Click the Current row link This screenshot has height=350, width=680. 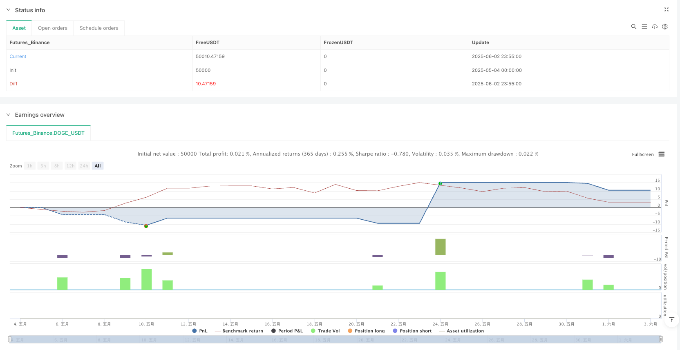point(18,56)
